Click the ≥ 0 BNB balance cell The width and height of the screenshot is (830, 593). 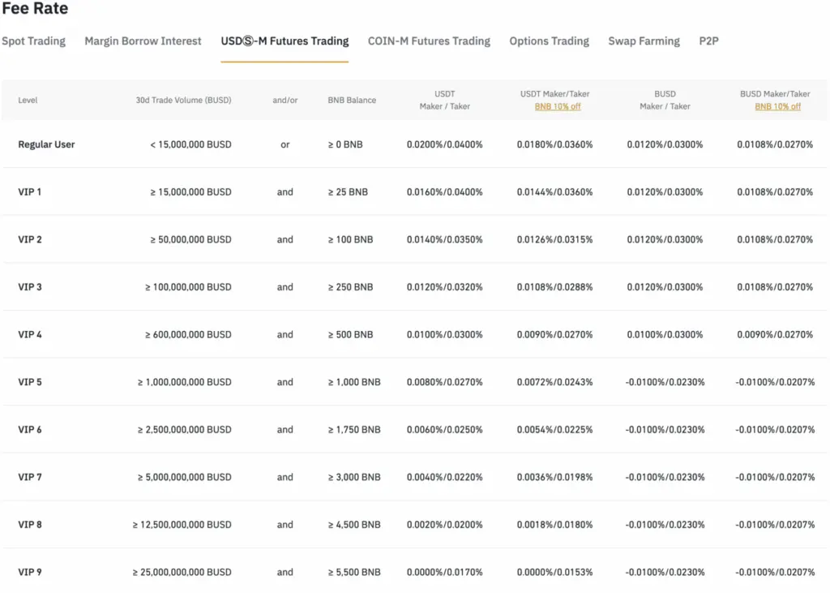345,144
